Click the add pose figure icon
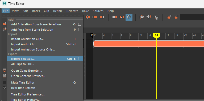 tap(149, 17)
